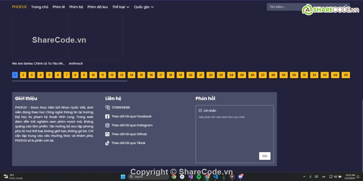Follow via 'Theo dõi tôi qua Facebook' link

tap(131, 116)
